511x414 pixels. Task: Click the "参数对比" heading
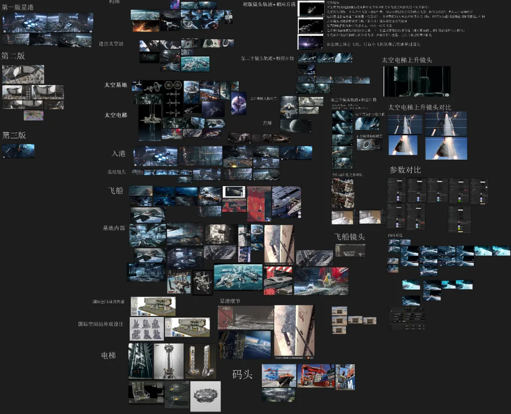point(406,170)
